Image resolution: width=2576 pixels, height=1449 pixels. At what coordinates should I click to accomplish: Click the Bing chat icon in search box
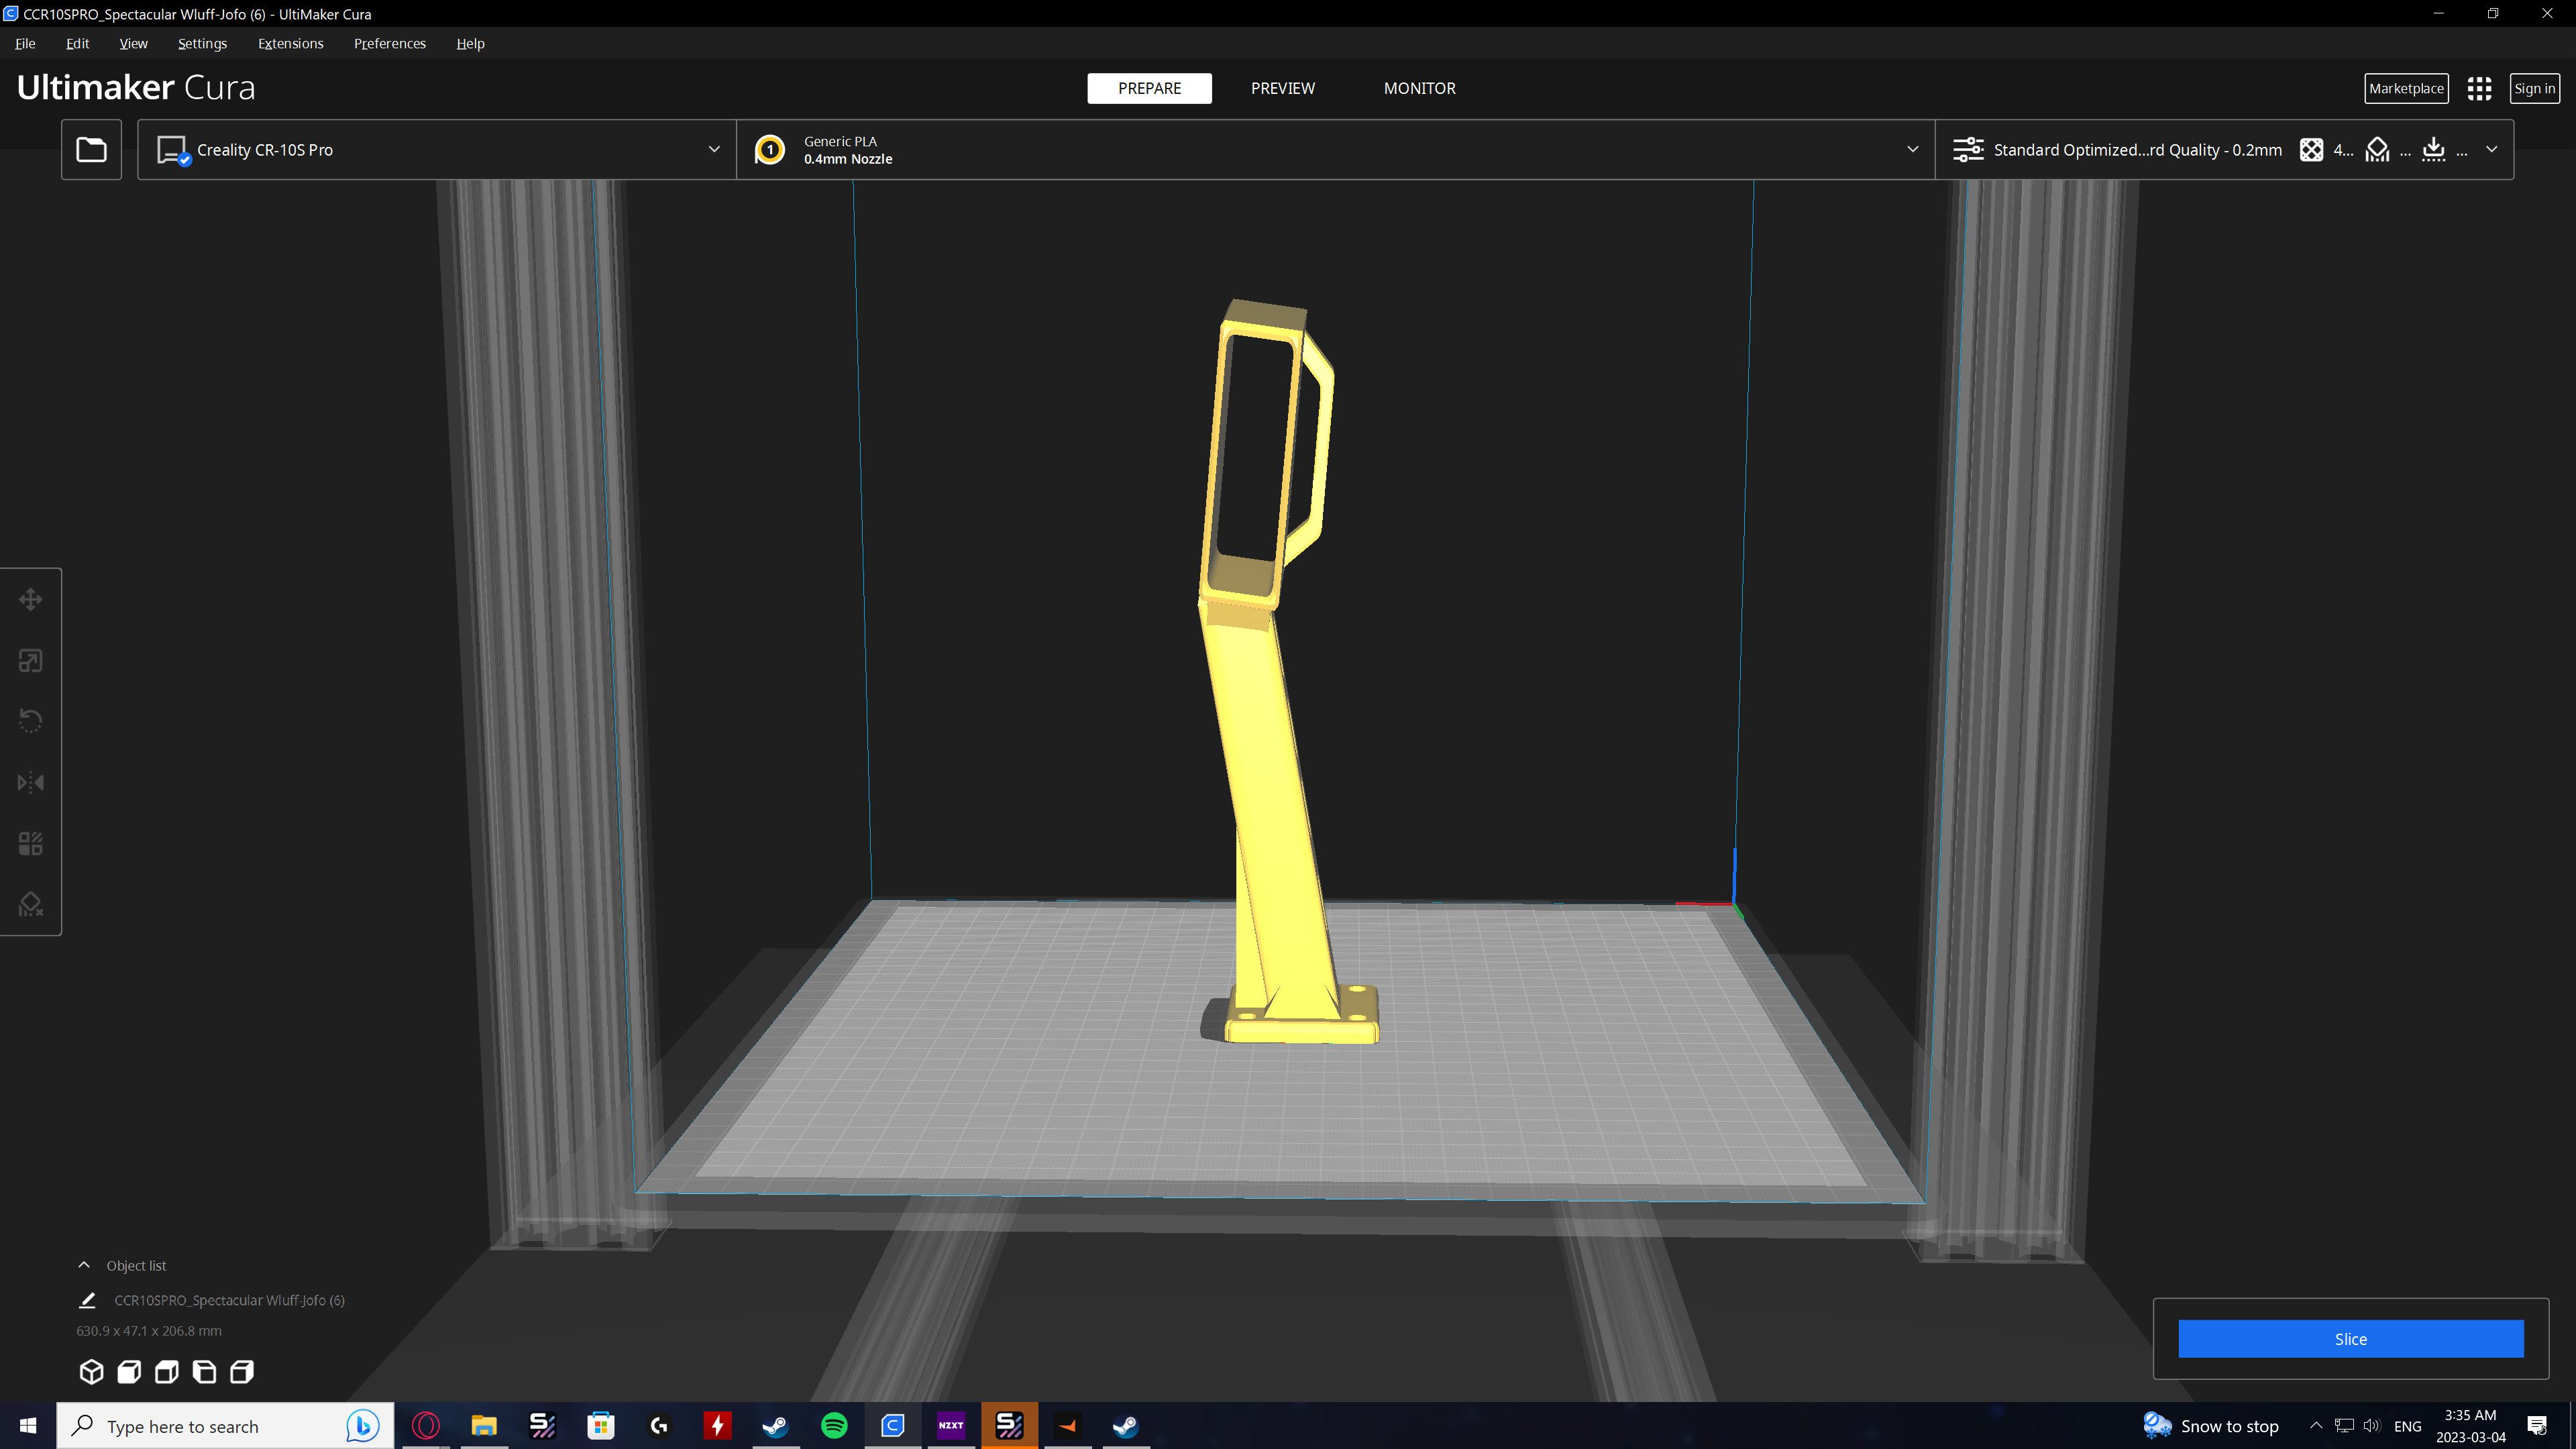tap(363, 1426)
